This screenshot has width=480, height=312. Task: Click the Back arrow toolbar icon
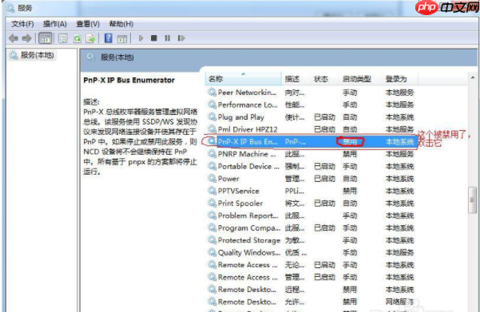click(13, 38)
